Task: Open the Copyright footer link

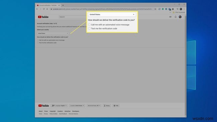Action: pos(53,111)
